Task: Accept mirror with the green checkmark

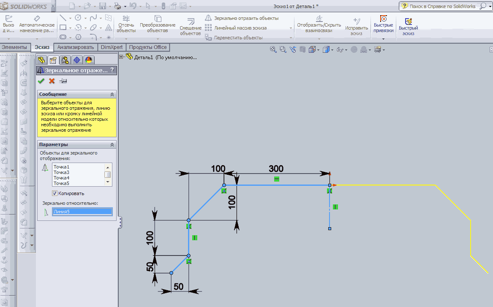Action: (x=41, y=81)
